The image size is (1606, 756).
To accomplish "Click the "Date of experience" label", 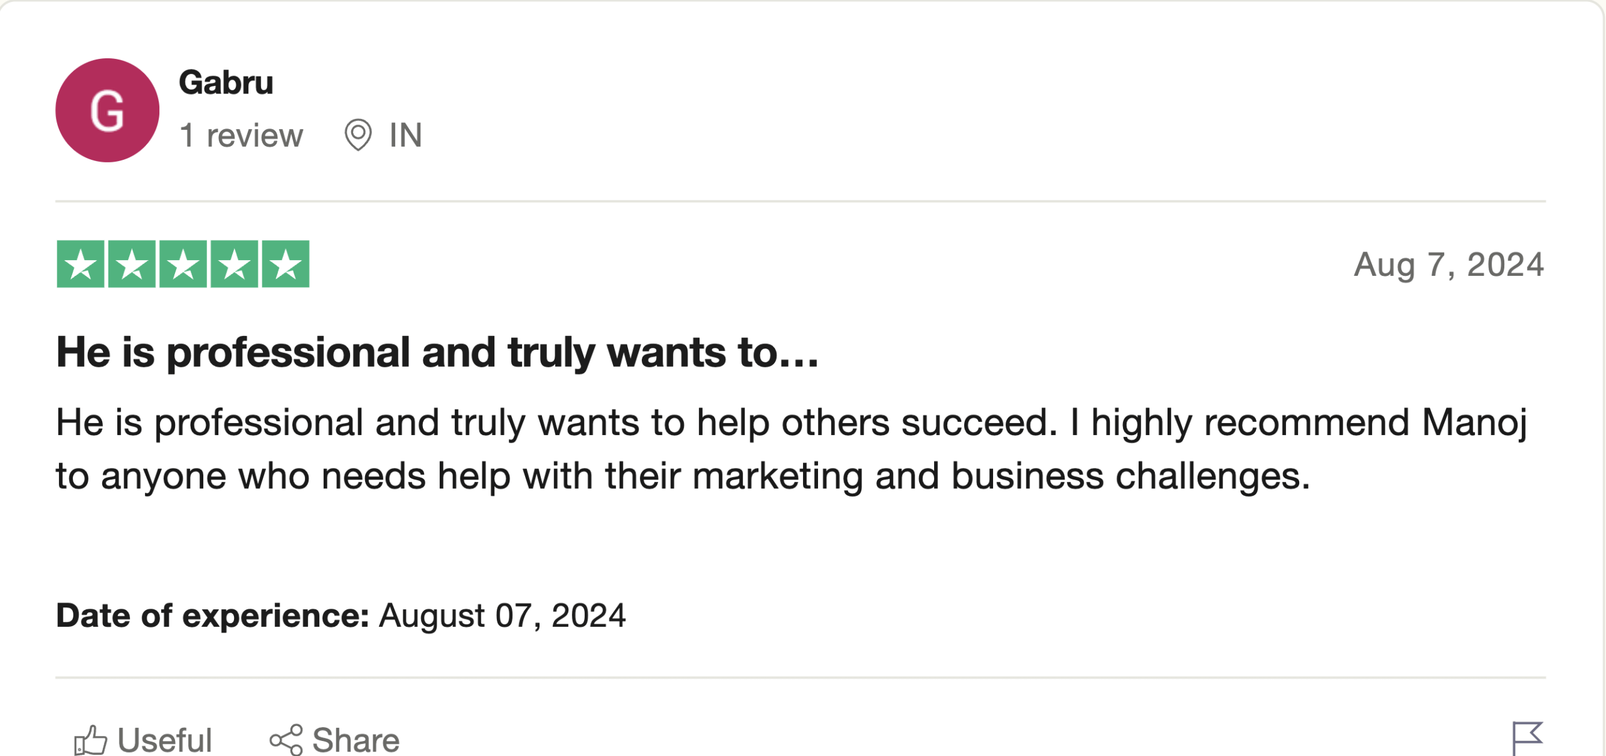I will click(213, 616).
